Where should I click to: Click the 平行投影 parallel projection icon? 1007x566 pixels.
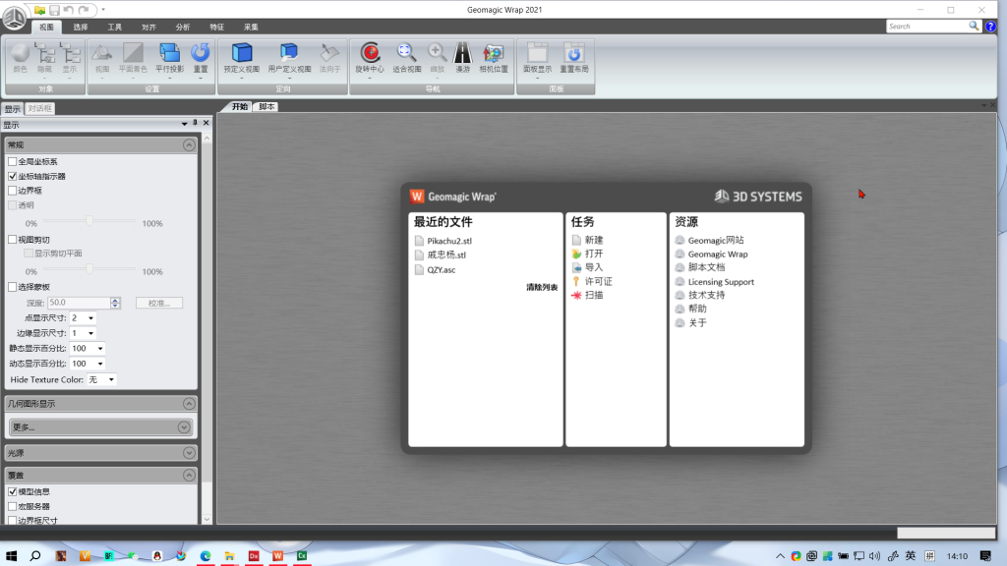(x=169, y=53)
